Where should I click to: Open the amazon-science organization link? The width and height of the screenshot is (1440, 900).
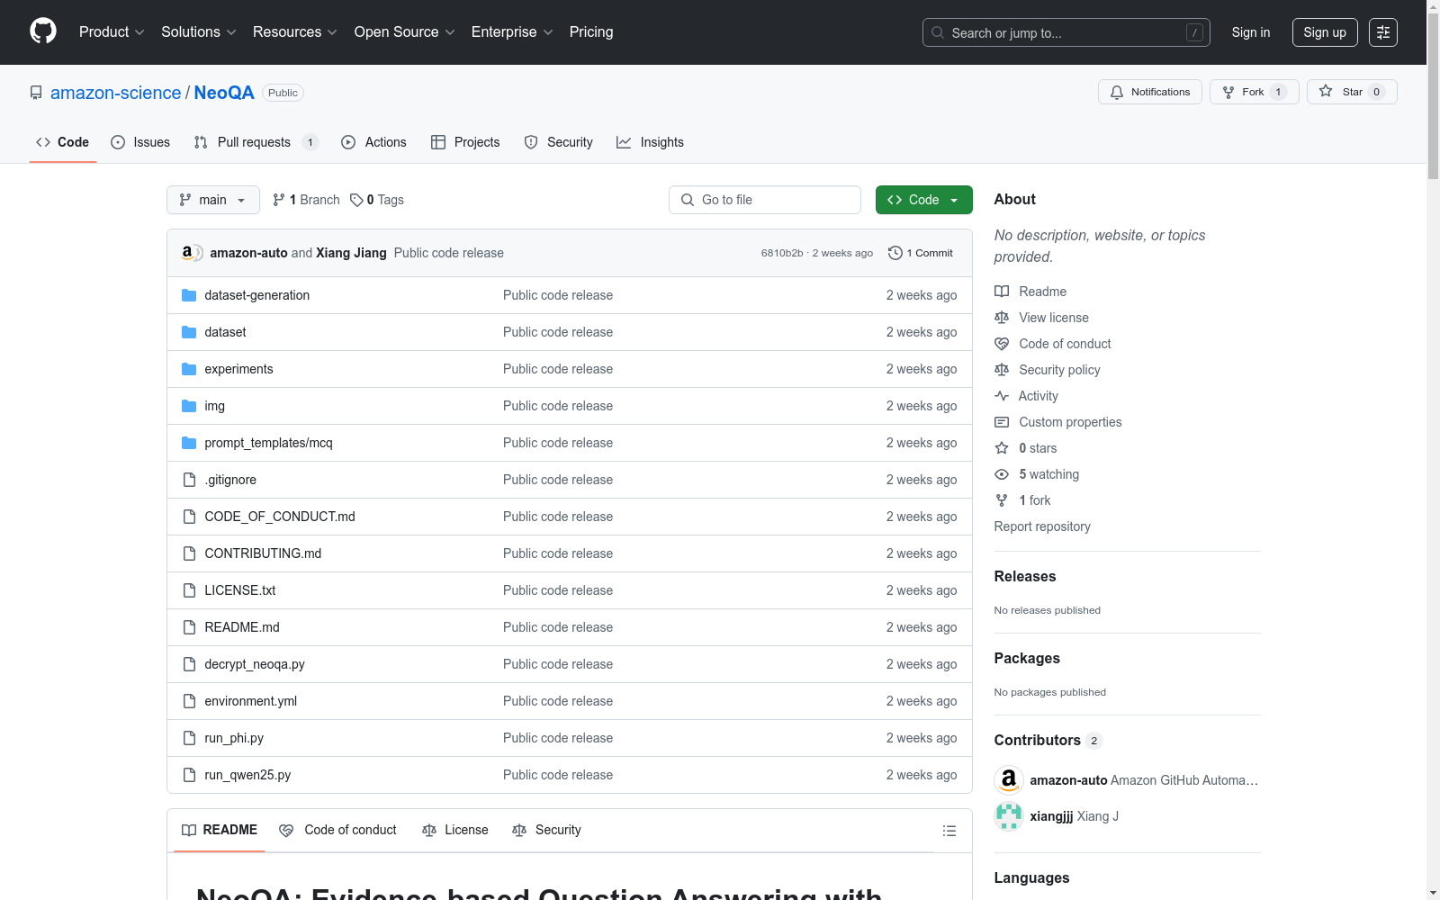point(116,93)
